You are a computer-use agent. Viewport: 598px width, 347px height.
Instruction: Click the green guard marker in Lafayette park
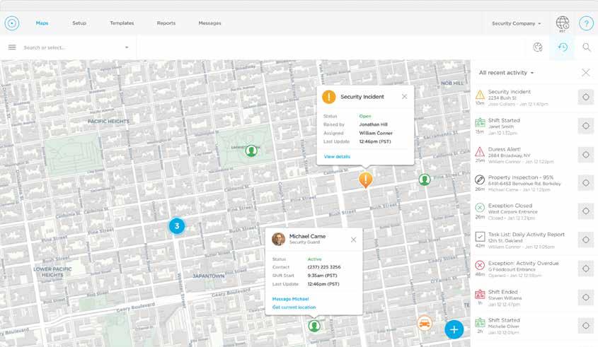(x=251, y=151)
